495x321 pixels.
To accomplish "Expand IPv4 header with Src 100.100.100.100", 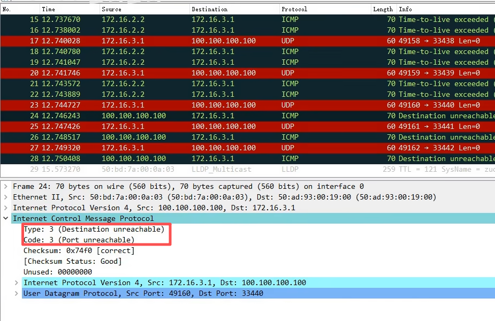I will point(6,208).
